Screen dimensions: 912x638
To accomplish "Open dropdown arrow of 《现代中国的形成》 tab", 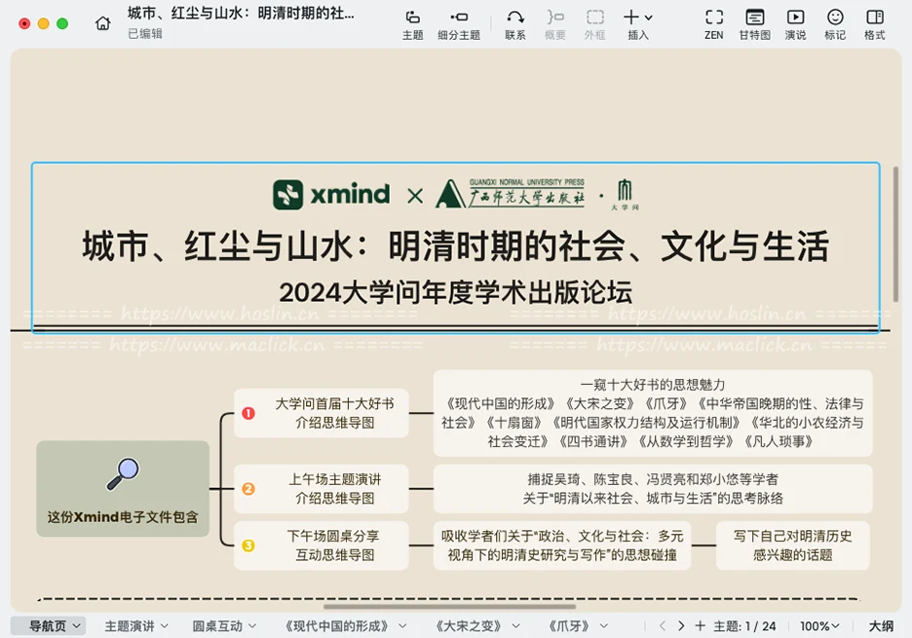I will (x=402, y=626).
